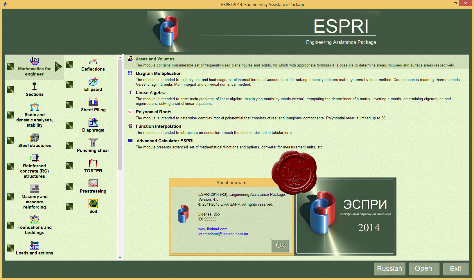Viewport: 474px width, 280px height.
Task: Launch the Diaphragm module icon
Action: tap(93, 122)
